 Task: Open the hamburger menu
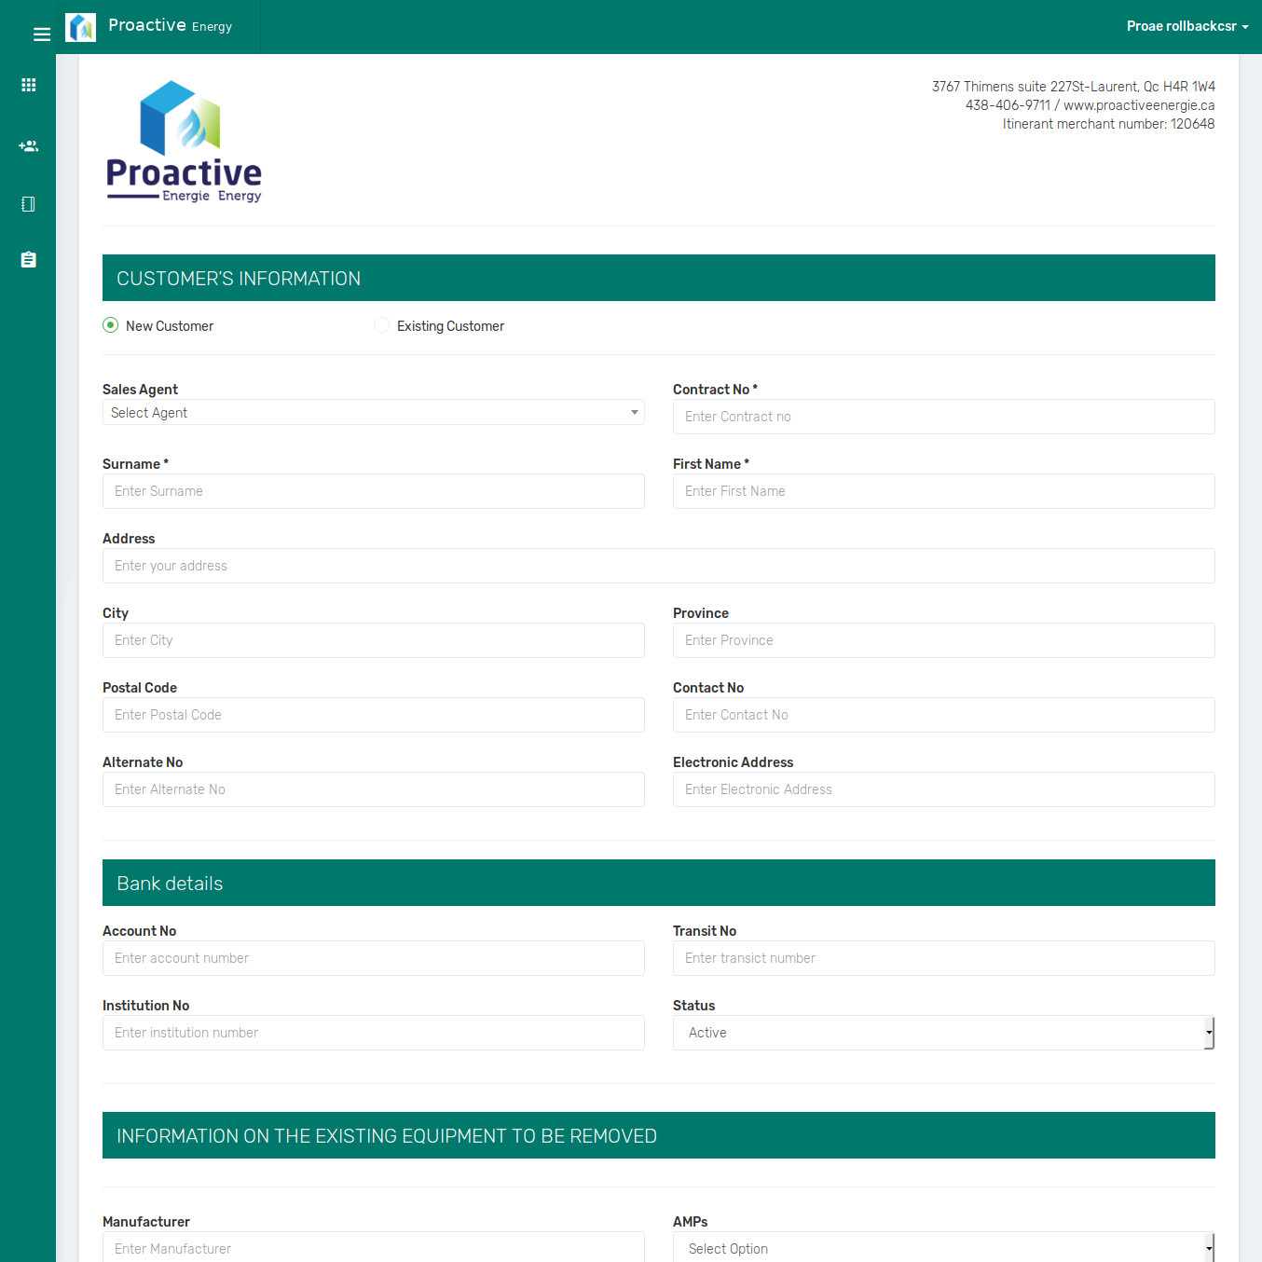pyautogui.click(x=41, y=34)
